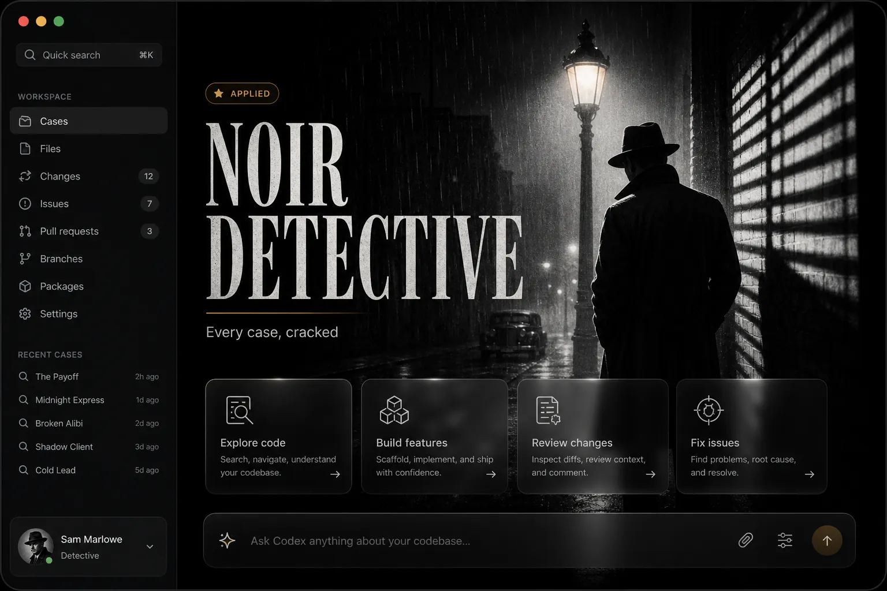This screenshot has width=887, height=591.
Task: Click search icon beside Shadow Client
Action: click(x=24, y=447)
